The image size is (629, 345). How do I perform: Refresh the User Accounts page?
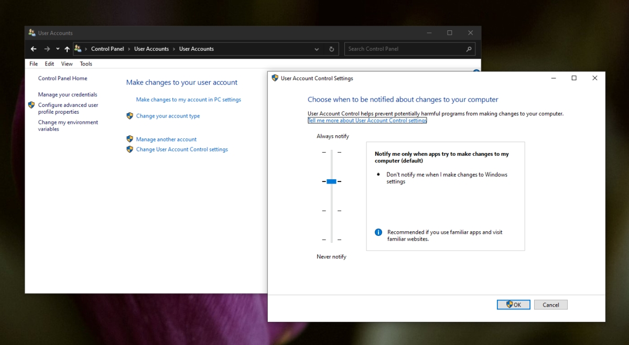331,49
